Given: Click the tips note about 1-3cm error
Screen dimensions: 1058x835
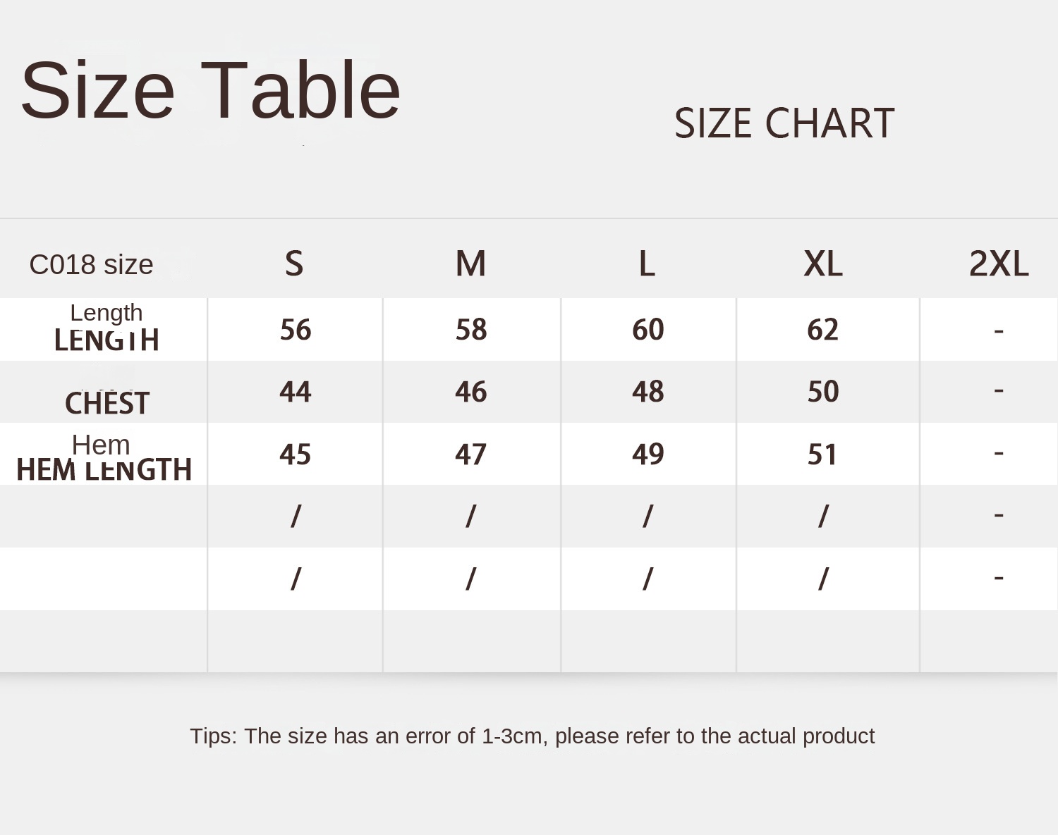Looking at the screenshot, I should pos(532,736).
